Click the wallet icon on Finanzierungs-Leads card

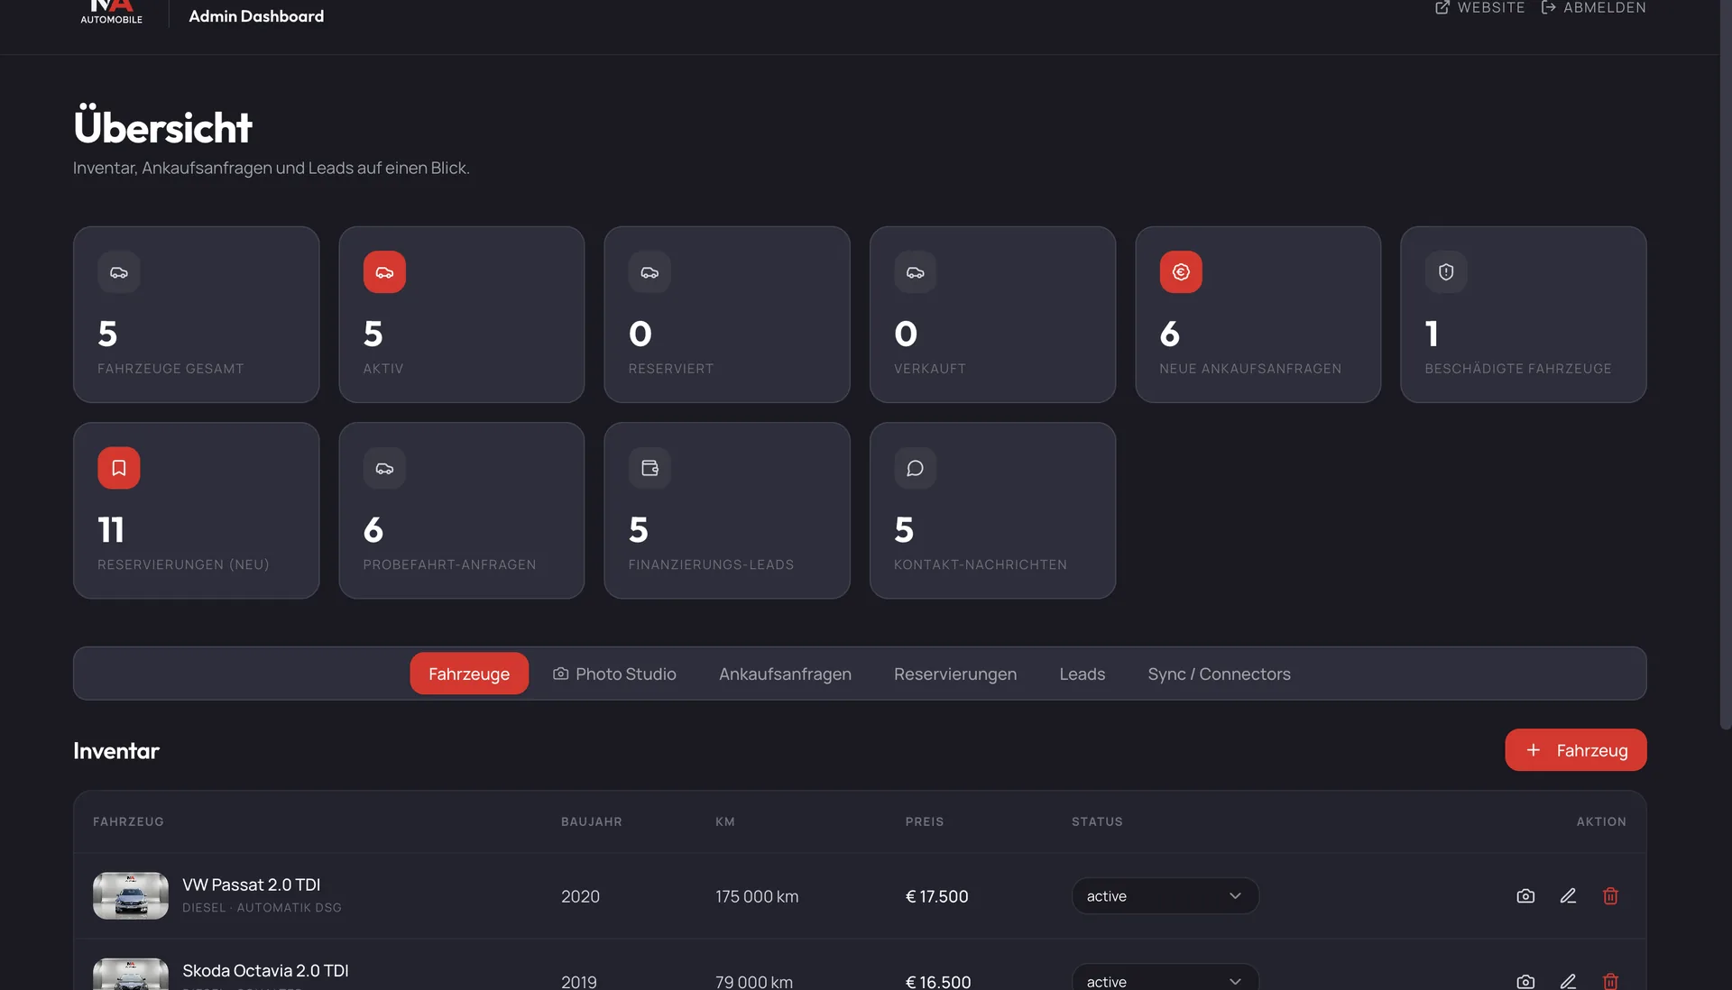(x=649, y=468)
